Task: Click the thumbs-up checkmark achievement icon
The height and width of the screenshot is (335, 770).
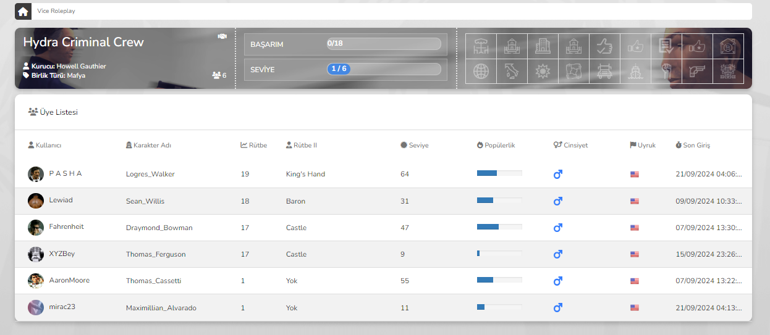Action: 604,46
